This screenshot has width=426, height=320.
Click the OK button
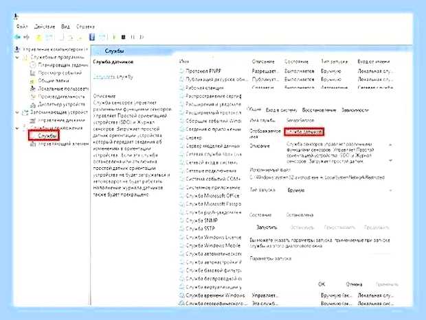[322, 284]
